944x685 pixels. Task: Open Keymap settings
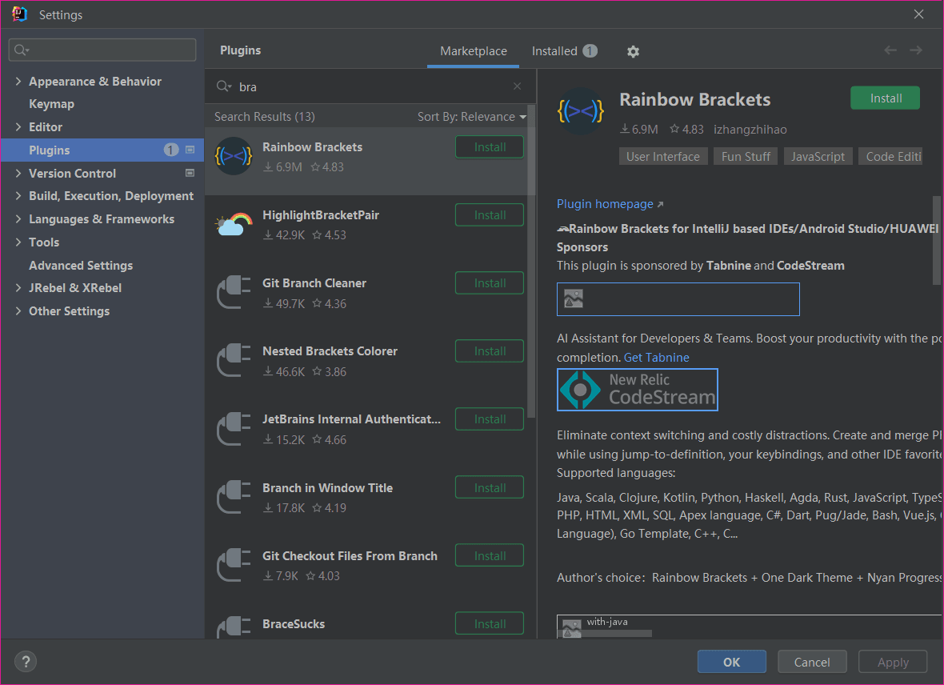click(52, 103)
